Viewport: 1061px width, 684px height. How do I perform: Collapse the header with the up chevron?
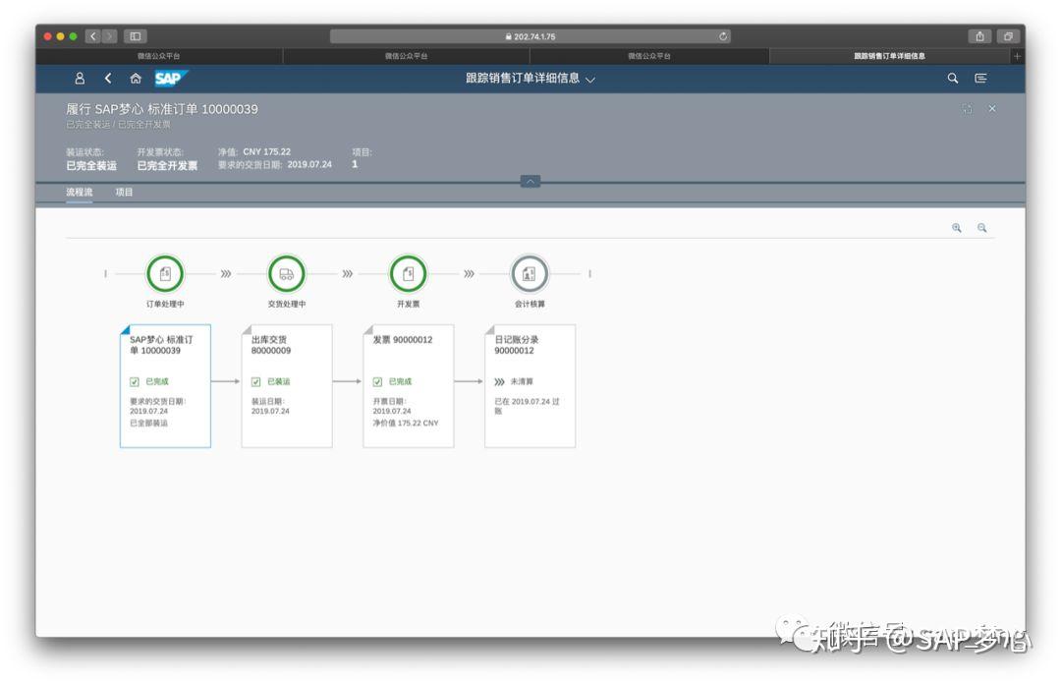point(530,182)
